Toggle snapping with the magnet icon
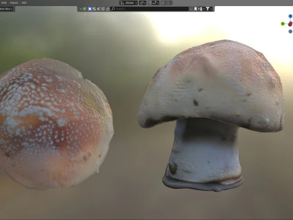The image size is (293, 220). point(150,2)
